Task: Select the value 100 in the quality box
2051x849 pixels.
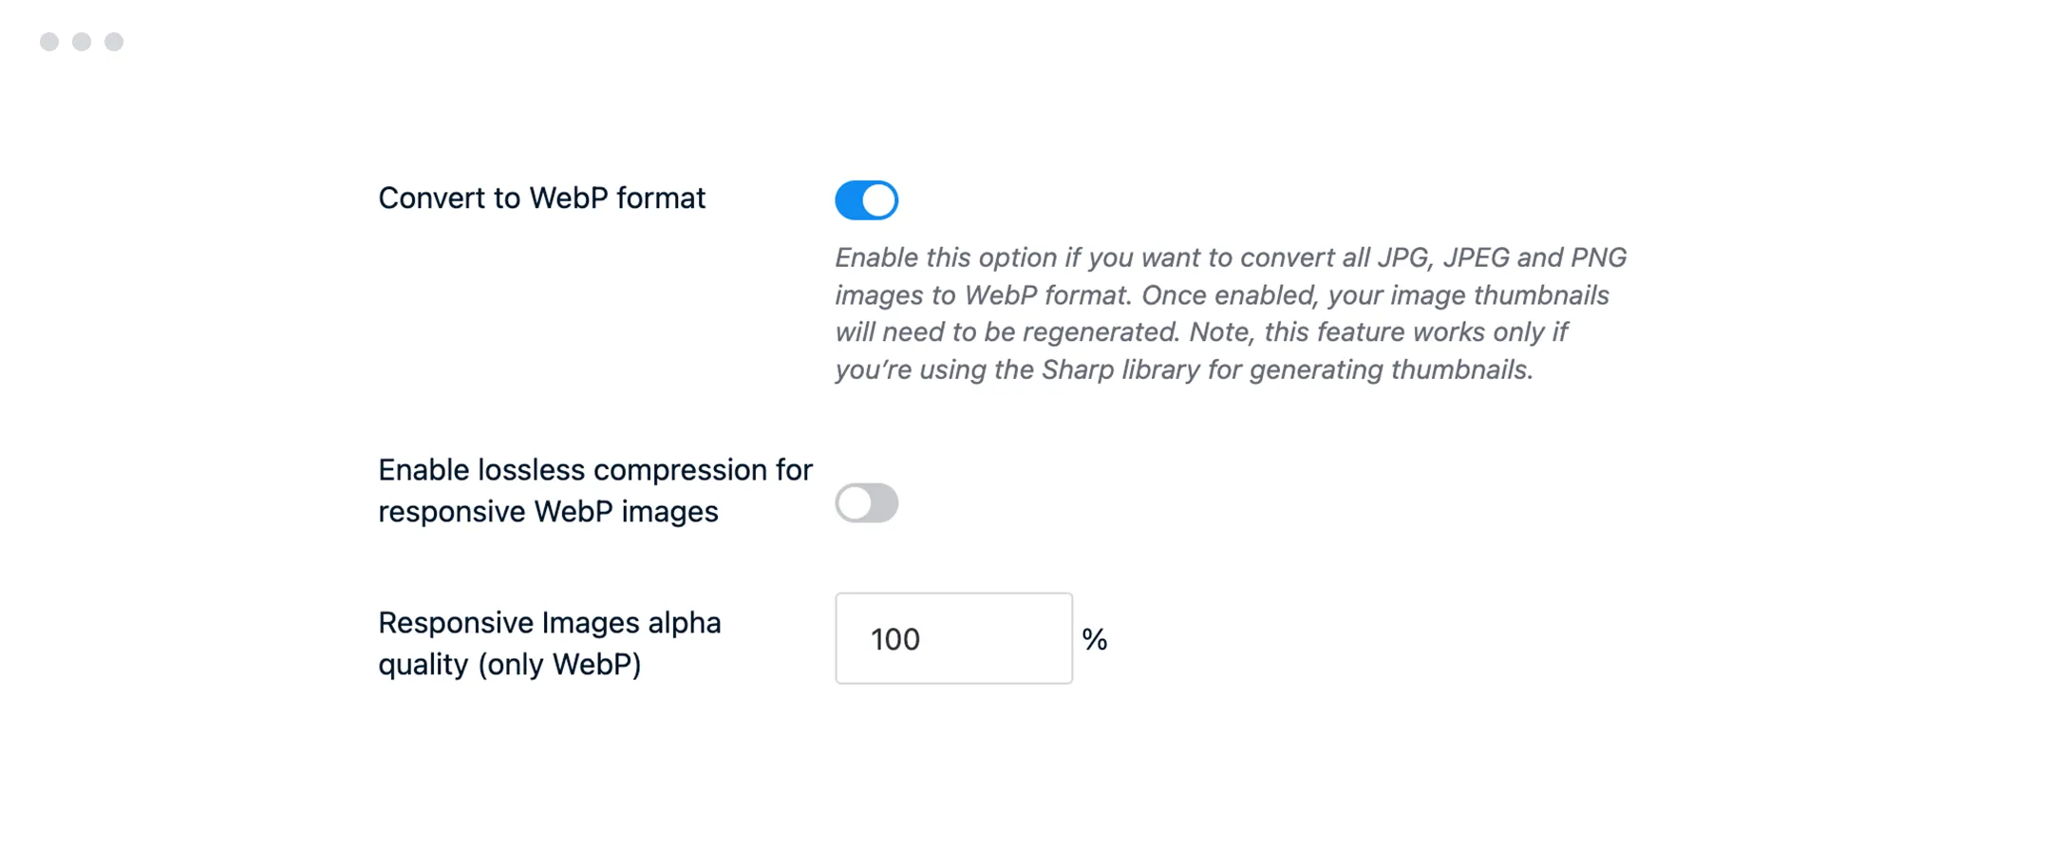Action: (895, 638)
